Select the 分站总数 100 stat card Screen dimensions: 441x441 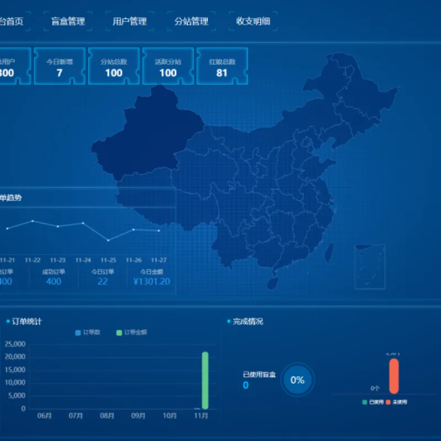114,66
